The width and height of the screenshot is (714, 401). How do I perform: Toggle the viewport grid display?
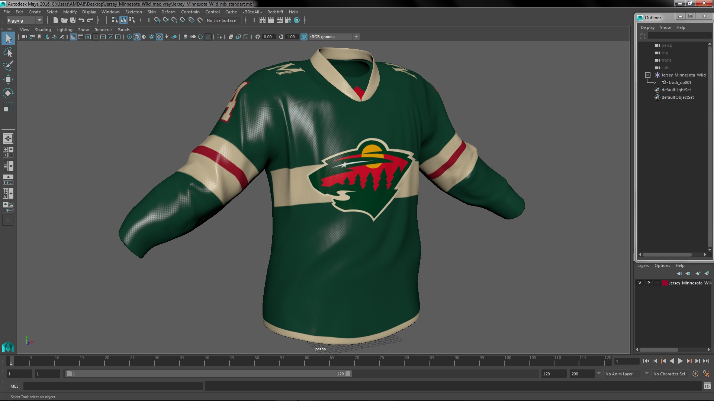tap(73, 37)
